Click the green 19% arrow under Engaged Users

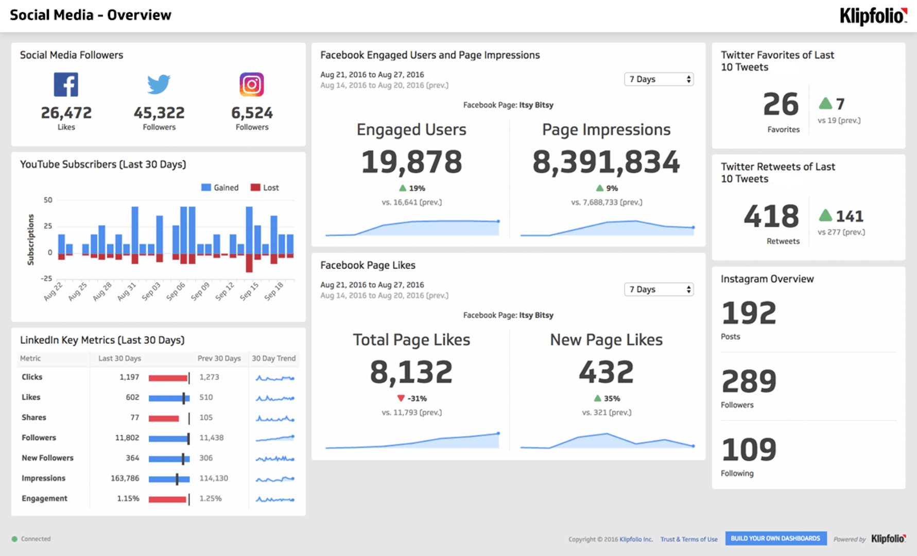pos(403,188)
